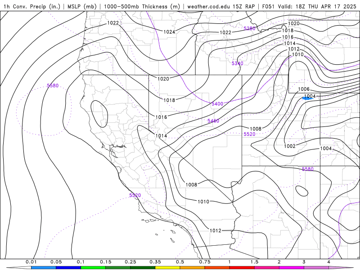Screen dimensions: 360x270
Task: Click the 0.15 legend value
Action: pyautogui.click(x=106, y=262)
